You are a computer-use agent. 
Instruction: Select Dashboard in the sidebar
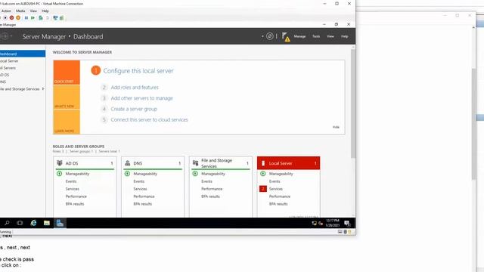click(x=23, y=54)
